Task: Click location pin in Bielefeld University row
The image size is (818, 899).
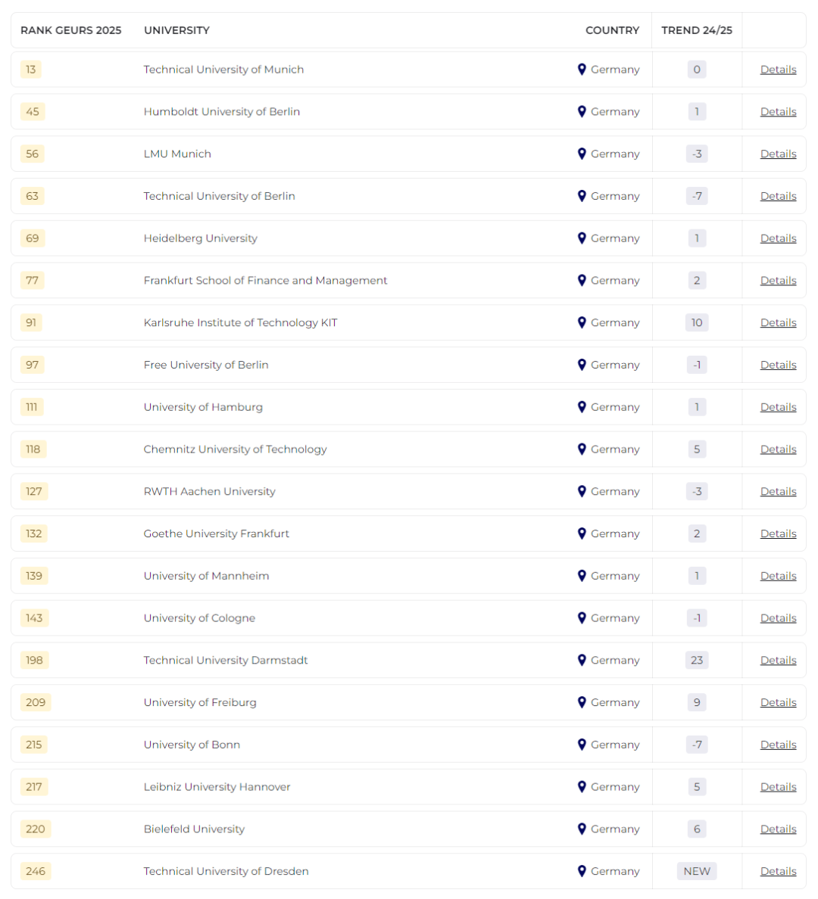Action: [x=582, y=829]
